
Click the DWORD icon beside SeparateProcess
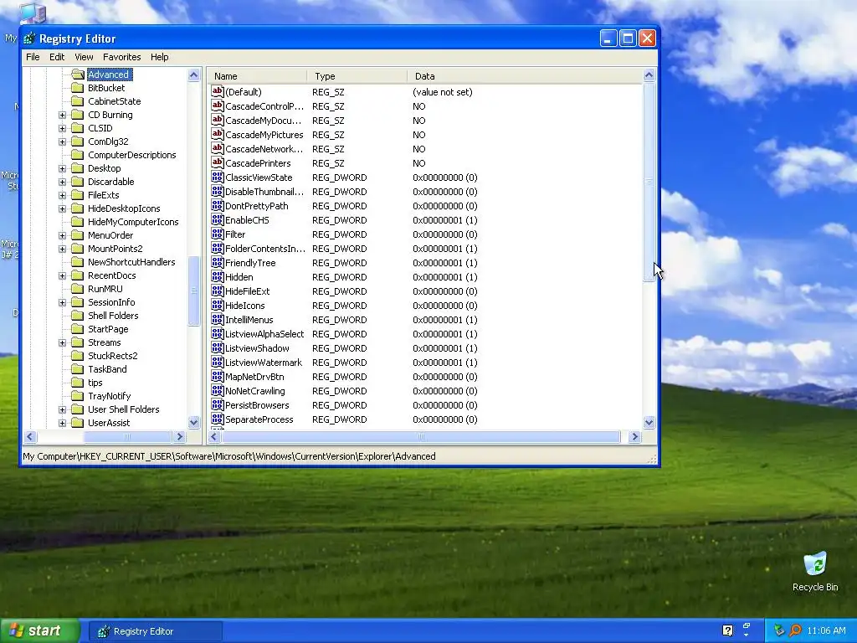coord(218,419)
